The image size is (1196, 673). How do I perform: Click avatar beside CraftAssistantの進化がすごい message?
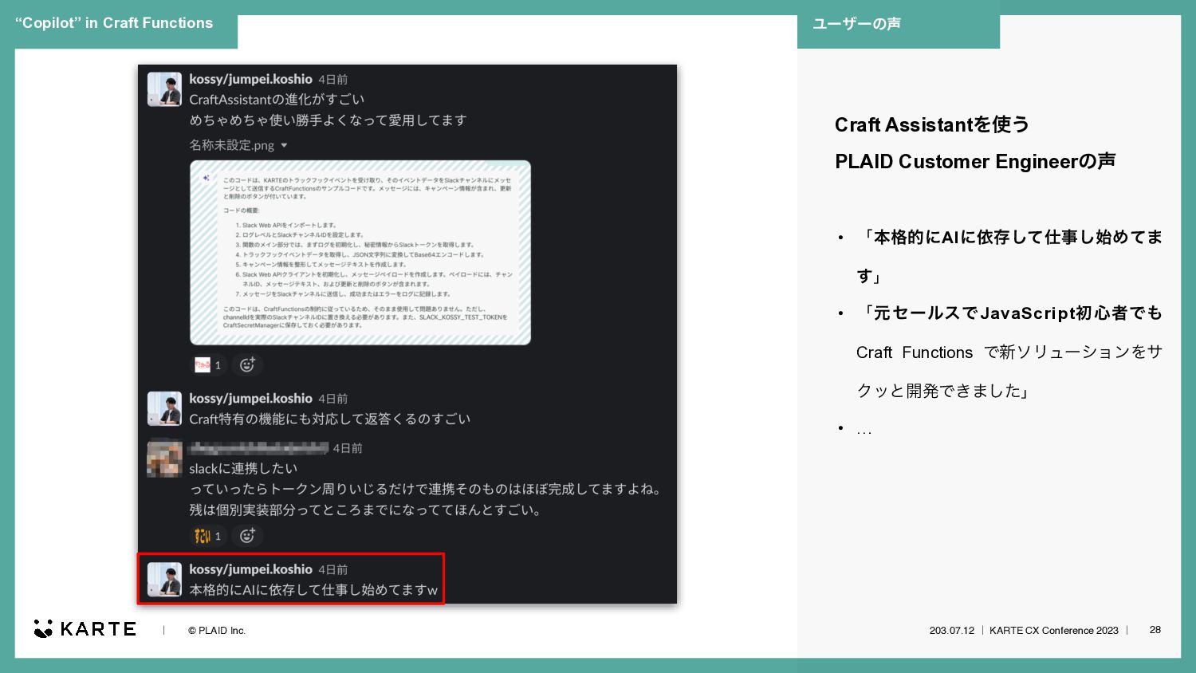coord(164,89)
